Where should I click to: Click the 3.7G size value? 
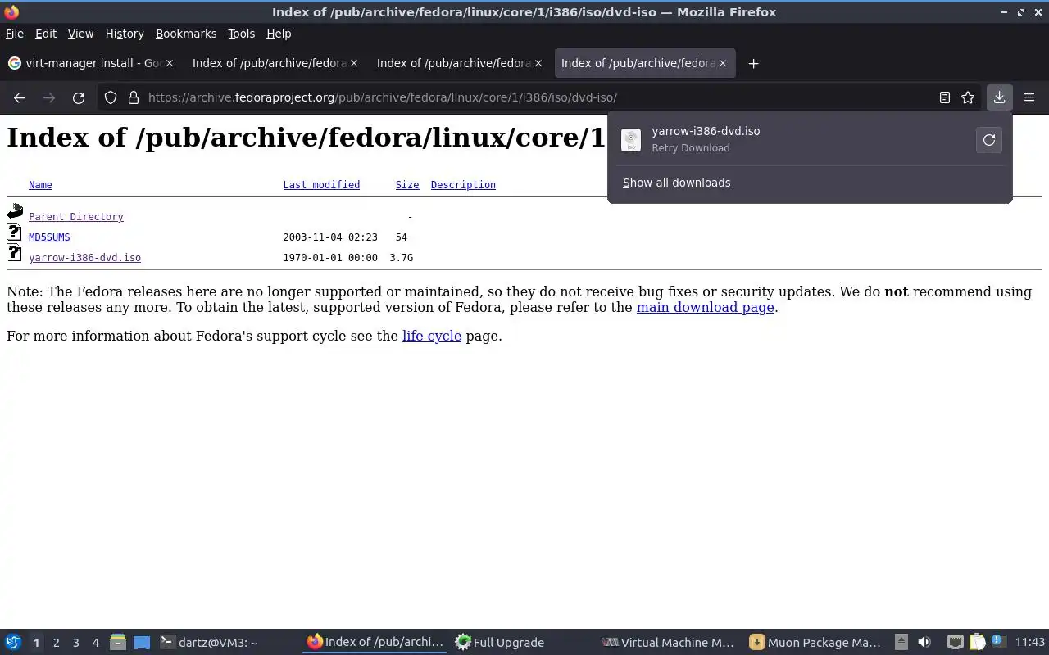pos(401,258)
